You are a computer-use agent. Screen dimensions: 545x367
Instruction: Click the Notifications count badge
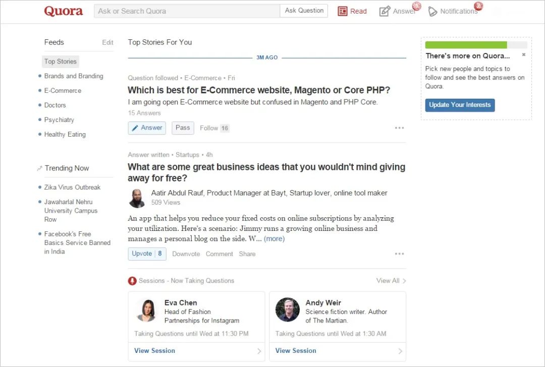(478, 6)
